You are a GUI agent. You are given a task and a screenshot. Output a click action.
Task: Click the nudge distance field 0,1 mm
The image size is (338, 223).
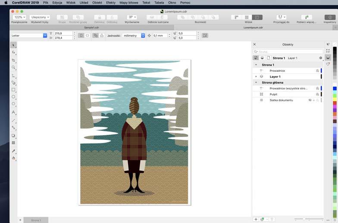(160, 35)
